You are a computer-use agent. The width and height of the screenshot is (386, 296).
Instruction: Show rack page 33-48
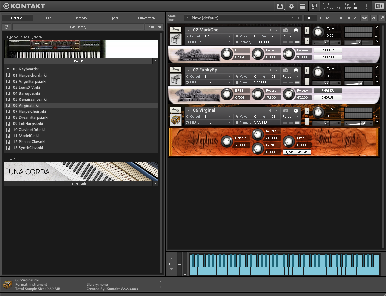pos(338,18)
